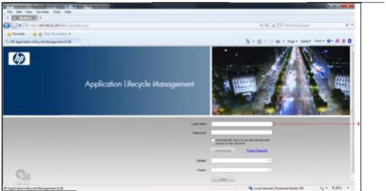
Task: Click the page vertical scrollbar
Action: pyautogui.click(x=352, y=115)
